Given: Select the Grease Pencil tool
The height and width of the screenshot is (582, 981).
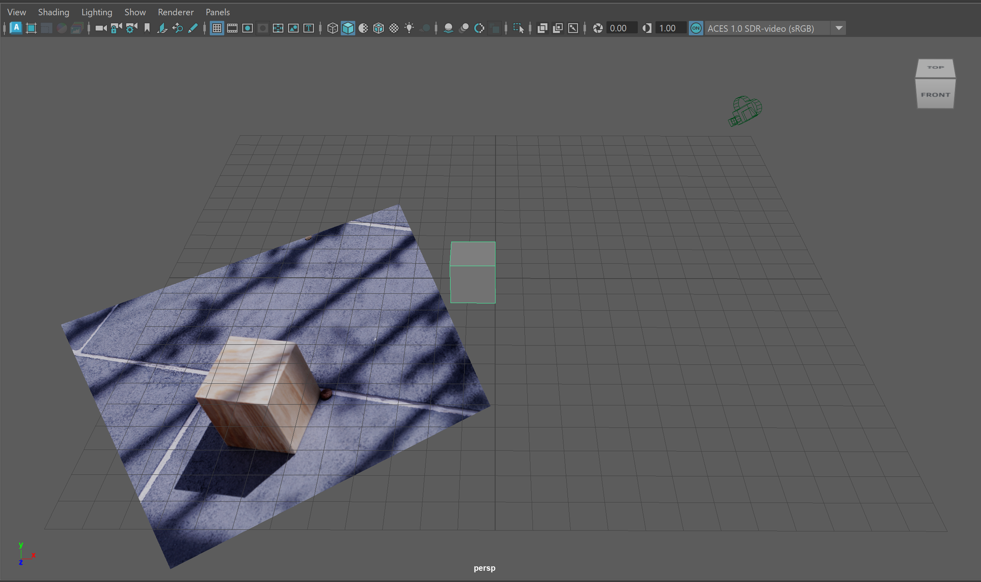Looking at the screenshot, I should coord(193,28).
